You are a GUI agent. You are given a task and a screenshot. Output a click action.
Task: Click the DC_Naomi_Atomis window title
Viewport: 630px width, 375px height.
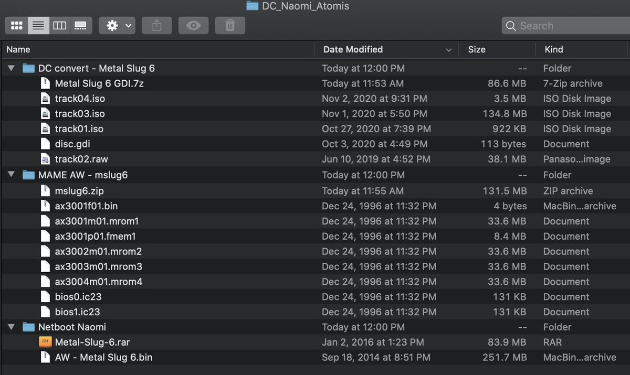click(x=306, y=6)
